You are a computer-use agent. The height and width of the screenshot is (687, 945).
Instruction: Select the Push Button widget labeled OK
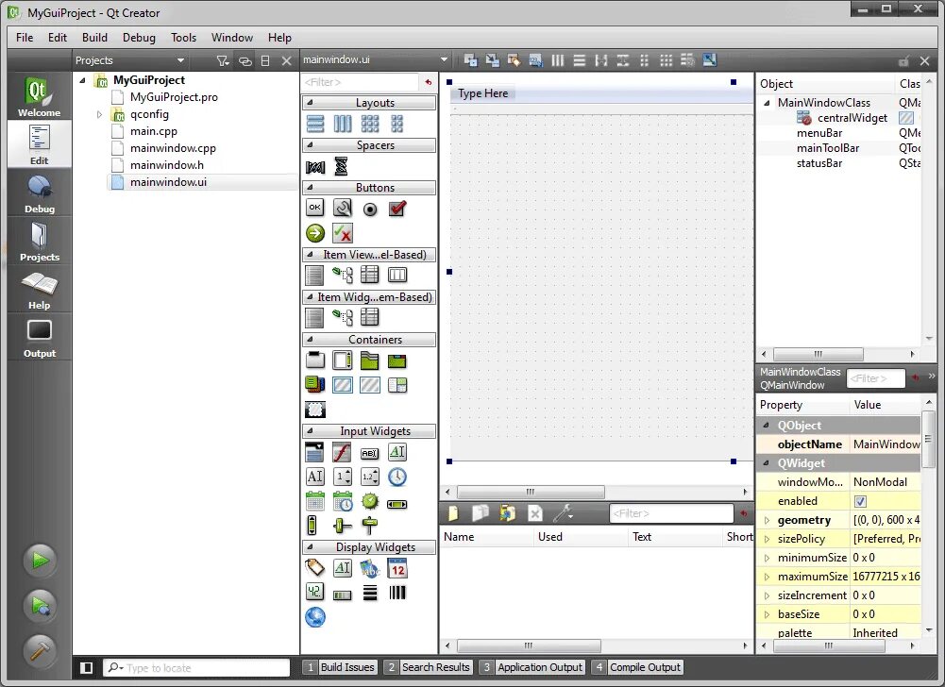(x=315, y=208)
